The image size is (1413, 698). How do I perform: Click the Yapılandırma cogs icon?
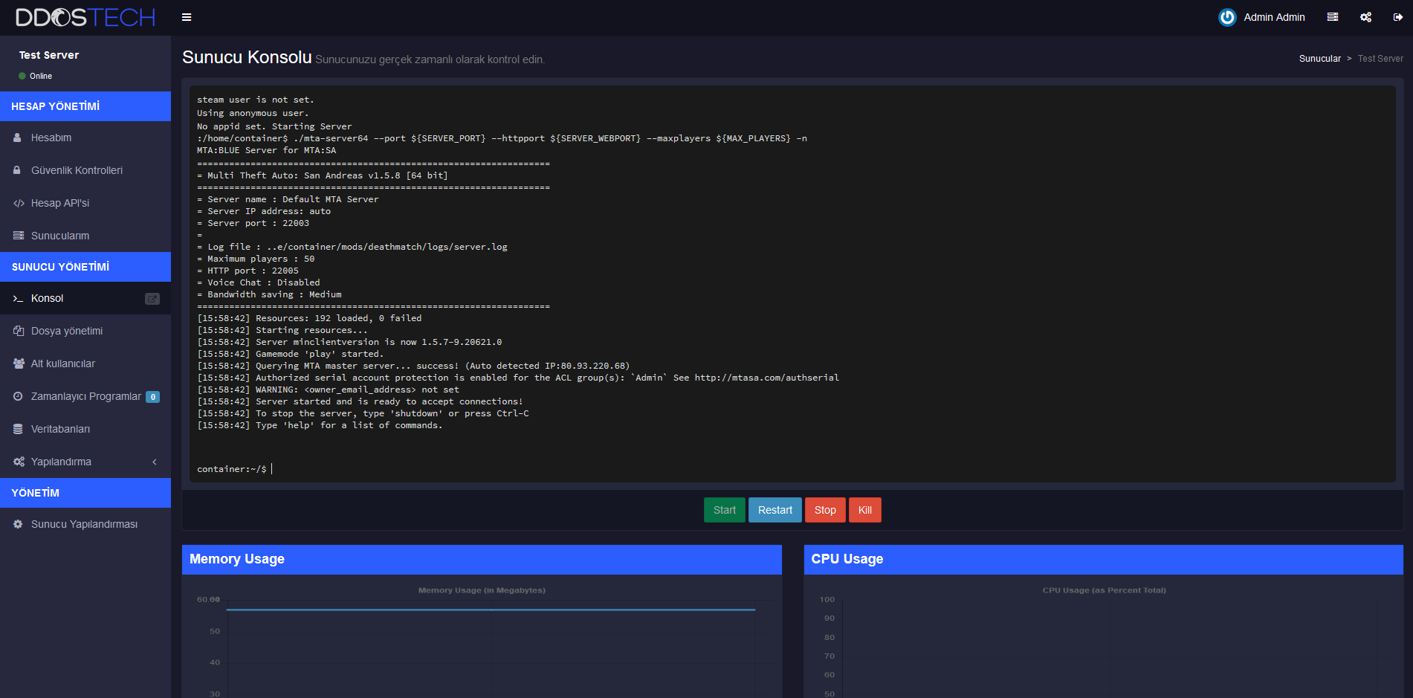[x=19, y=462]
